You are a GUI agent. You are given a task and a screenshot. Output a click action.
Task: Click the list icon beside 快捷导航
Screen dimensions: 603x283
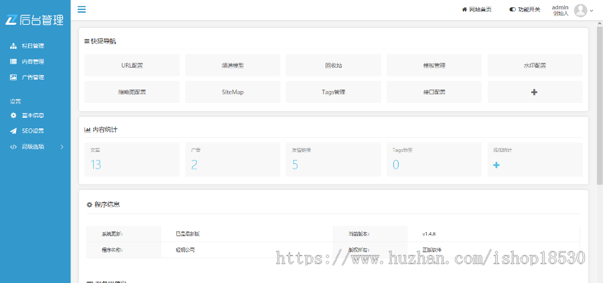[87, 41]
